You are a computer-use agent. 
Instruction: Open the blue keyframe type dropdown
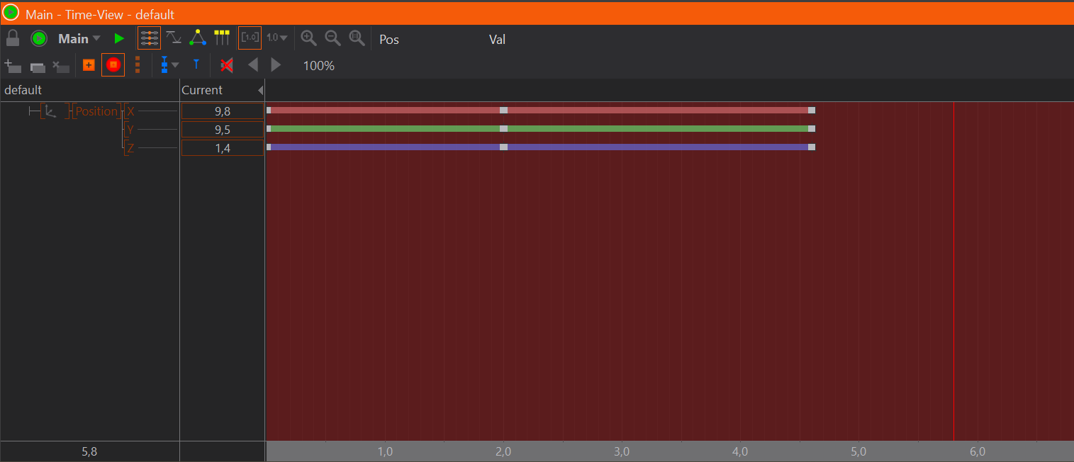click(x=169, y=65)
